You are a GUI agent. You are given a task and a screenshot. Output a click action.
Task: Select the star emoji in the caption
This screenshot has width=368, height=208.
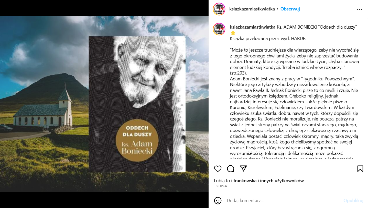click(x=233, y=33)
